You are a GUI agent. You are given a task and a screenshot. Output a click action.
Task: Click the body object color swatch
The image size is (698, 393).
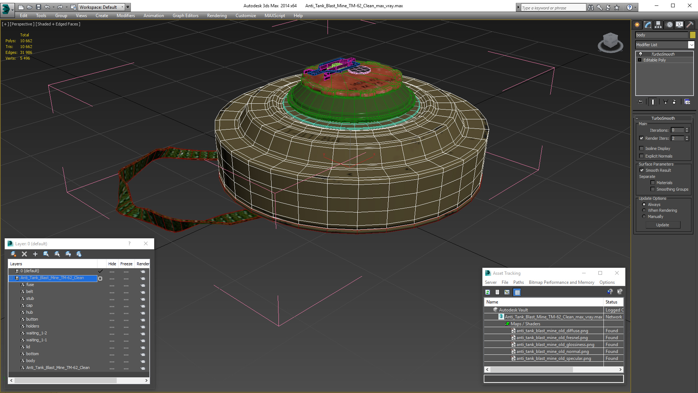693,35
